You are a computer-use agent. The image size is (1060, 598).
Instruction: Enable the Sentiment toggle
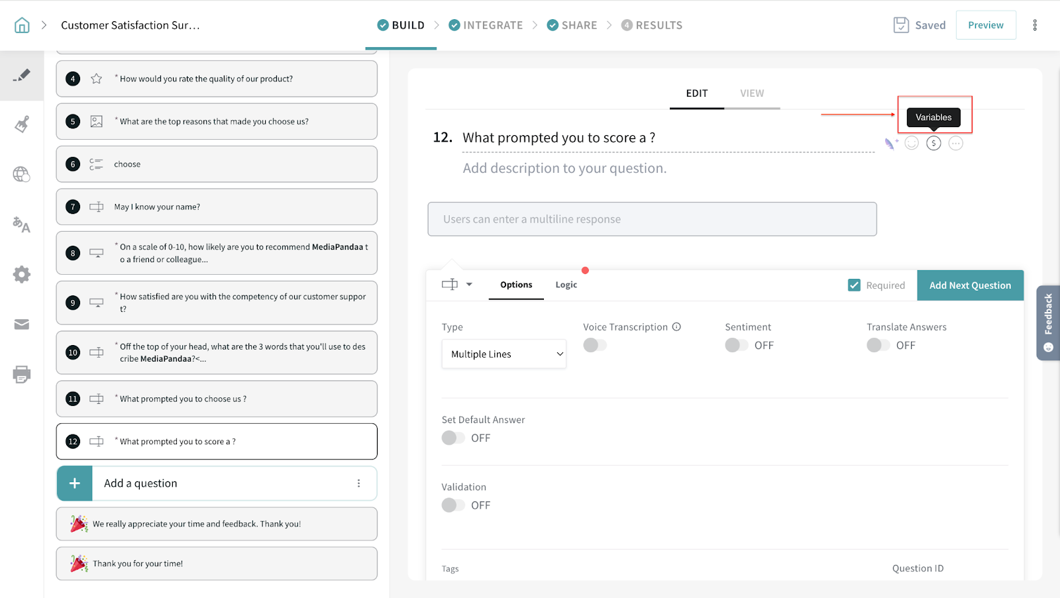(736, 345)
